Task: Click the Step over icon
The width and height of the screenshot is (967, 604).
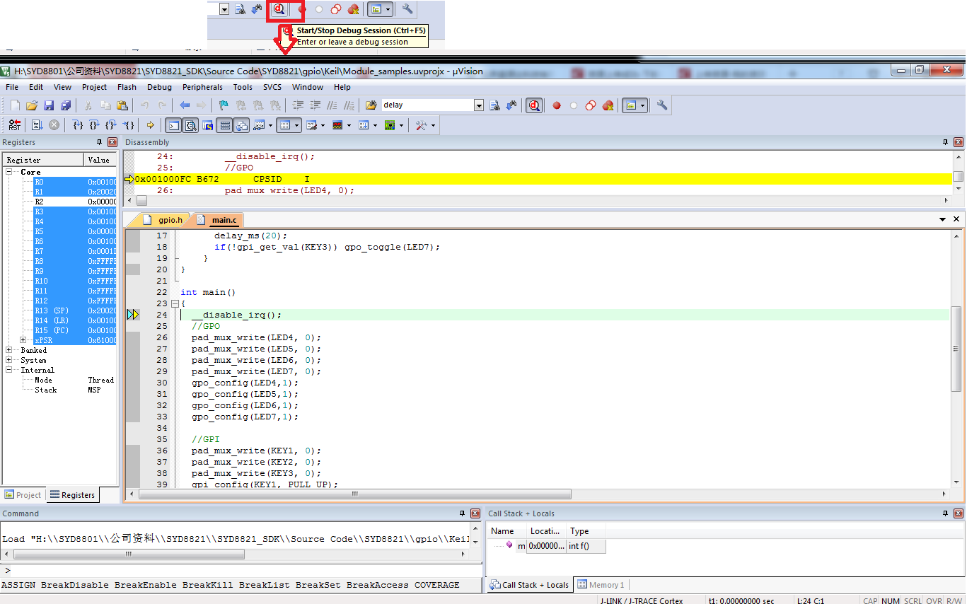Action: click(x=94, y=125)
